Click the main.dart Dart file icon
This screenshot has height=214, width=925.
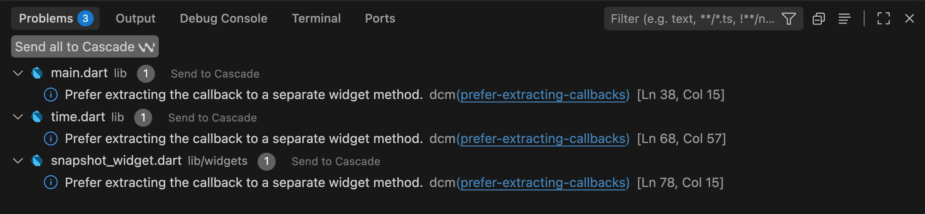(37, 73)
